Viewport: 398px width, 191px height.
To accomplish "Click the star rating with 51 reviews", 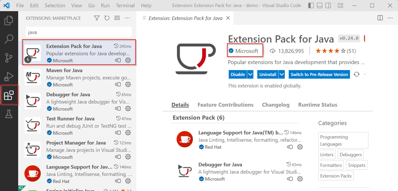I will pyautogui.click(x=336, y=51).
